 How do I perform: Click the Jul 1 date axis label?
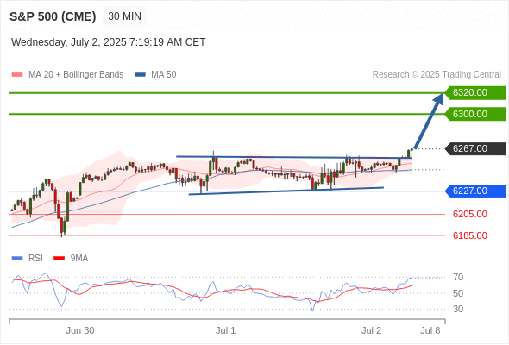tap(226, 330)
